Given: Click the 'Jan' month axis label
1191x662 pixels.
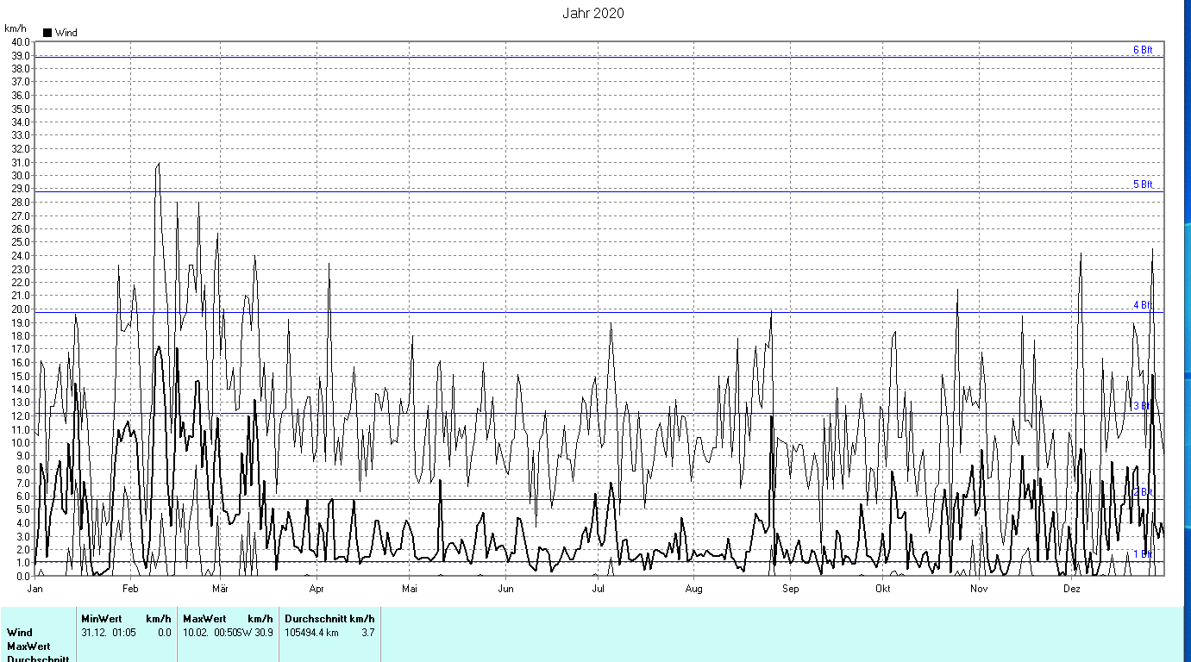Looking at the screenshot, I should click(35, 590).
